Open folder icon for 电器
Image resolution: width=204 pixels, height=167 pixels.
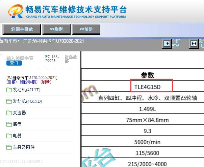click(x=9, y=136)
